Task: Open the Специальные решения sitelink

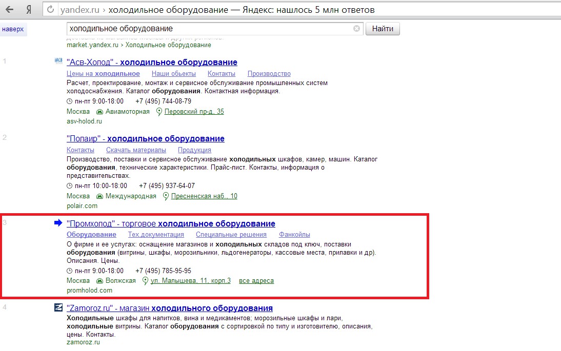Action: [231, 235]
